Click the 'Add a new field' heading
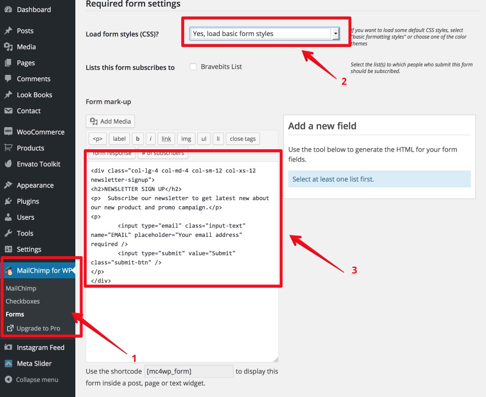 tap(322, 126)
